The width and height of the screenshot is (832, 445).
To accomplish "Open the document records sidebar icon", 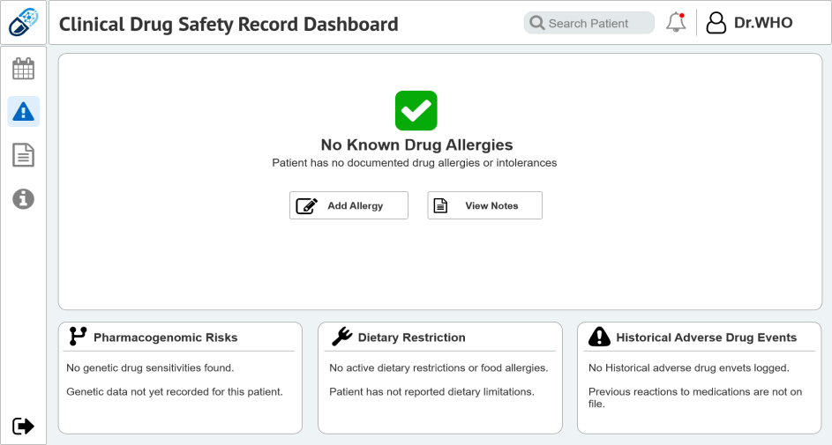I will 23,155.
